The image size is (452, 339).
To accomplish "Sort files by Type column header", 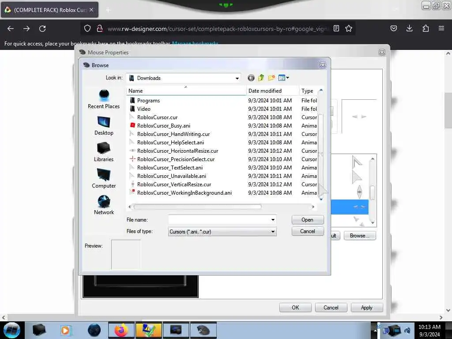I will [309, 91].
